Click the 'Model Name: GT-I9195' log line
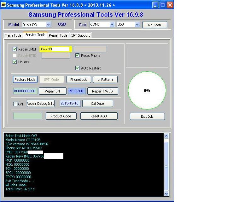The image size is (227, 202). [x=23, y=140]
